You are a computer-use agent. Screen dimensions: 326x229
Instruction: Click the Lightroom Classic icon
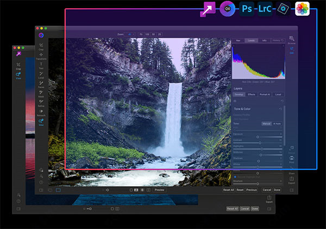[x=265, y=9]
